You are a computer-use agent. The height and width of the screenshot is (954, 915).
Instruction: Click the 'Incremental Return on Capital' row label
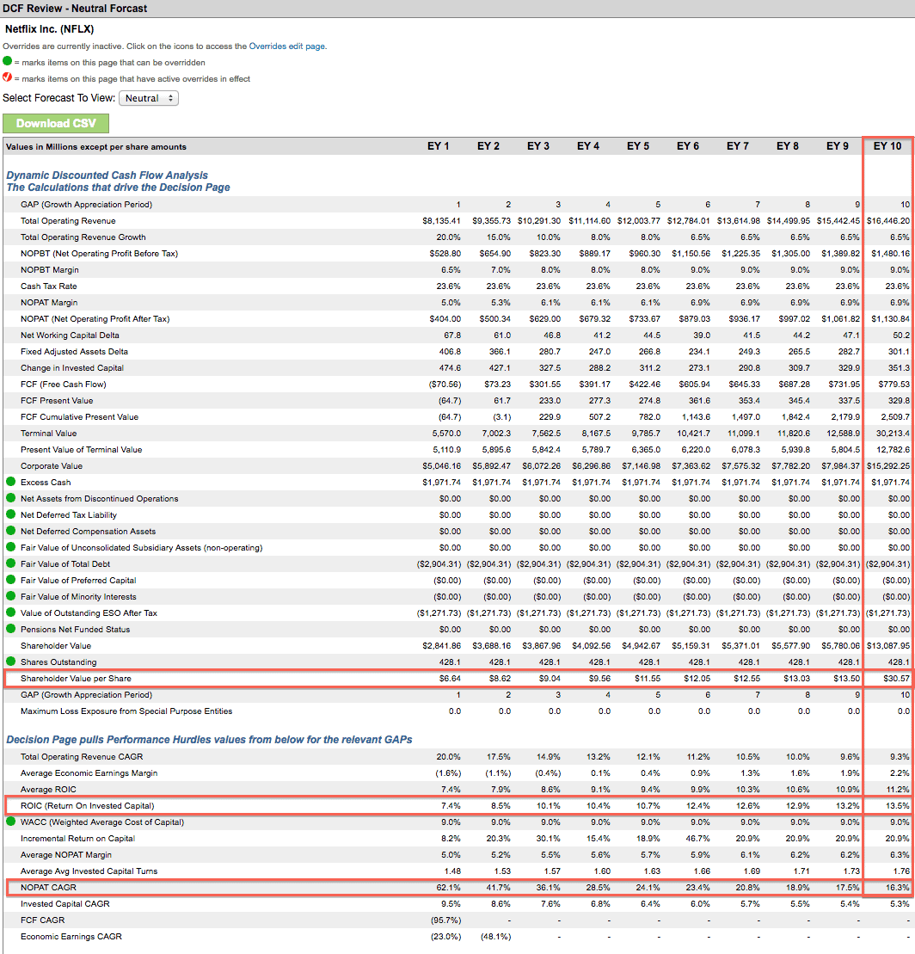click(78, 839)
